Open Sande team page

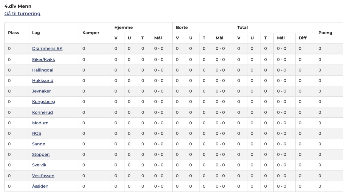tap(39, 144)
